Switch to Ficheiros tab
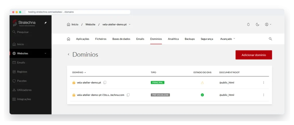 (101, 39)
